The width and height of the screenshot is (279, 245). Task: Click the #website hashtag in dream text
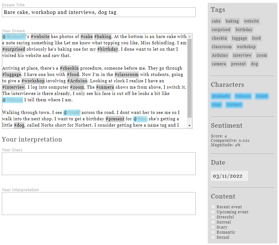40,36
